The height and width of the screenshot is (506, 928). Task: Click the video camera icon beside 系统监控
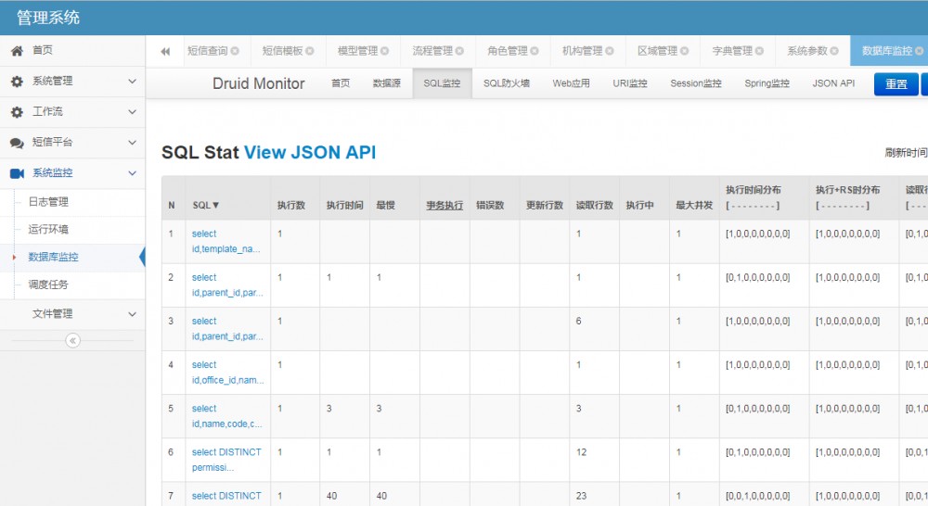17,173
